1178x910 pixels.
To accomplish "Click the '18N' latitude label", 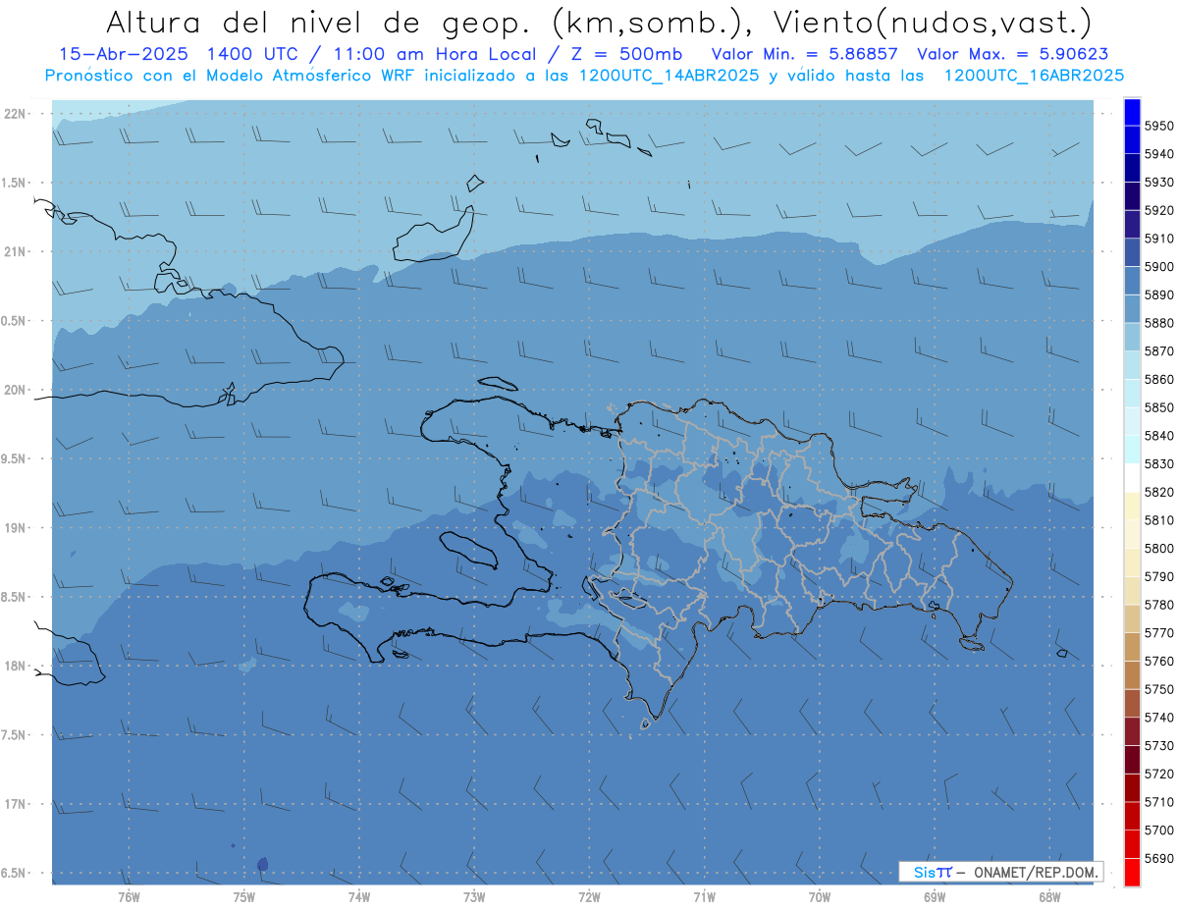I will pos(15,666).
